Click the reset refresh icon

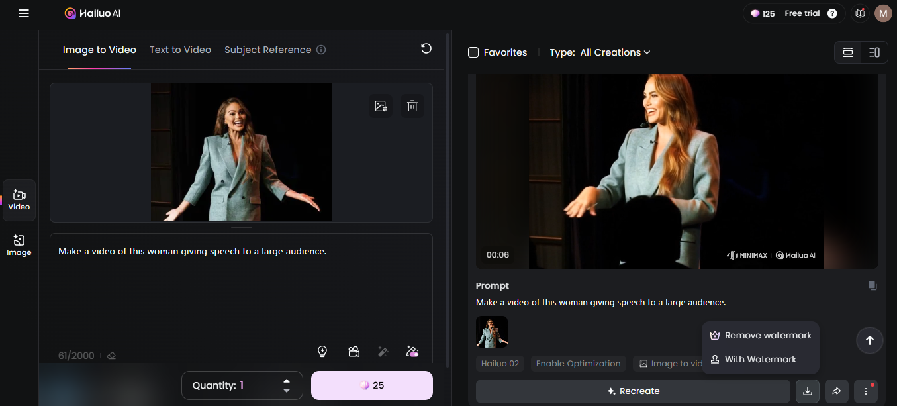426,48
